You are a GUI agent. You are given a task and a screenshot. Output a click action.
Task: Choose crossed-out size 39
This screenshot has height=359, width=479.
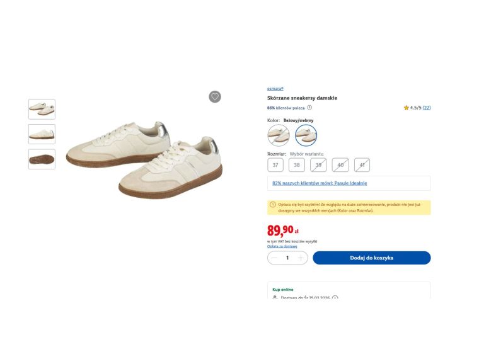coord(318,165)
